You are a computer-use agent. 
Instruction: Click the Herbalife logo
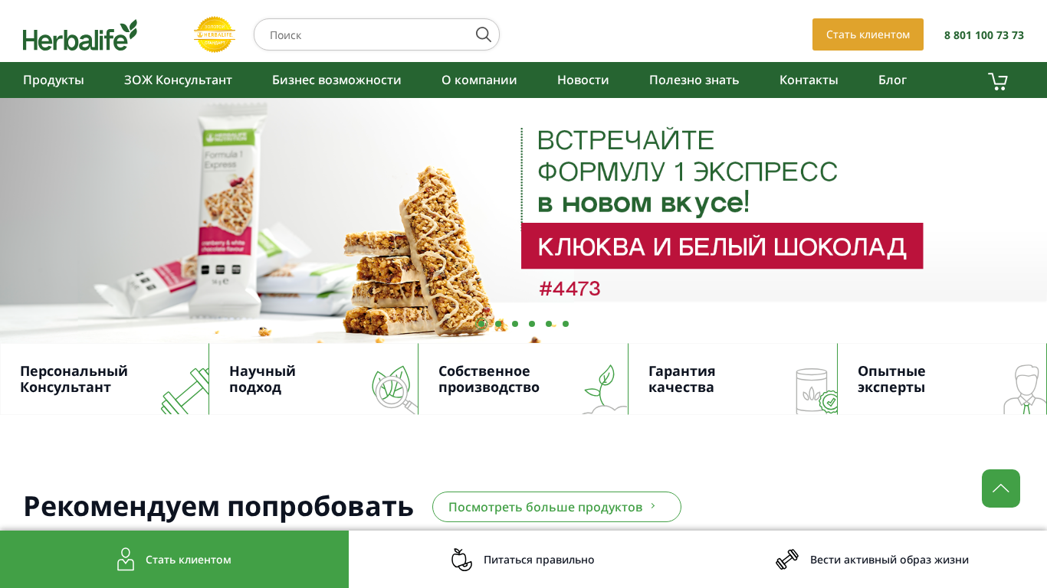click(80, 35)
